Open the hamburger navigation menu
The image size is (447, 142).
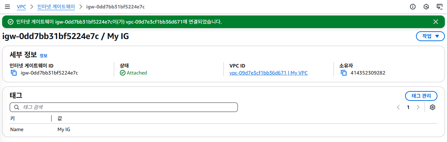pos(7,7)
